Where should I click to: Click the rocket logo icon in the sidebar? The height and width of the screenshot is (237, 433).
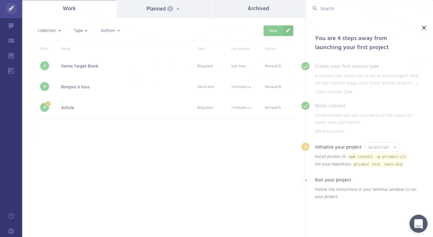click(11, 8)
